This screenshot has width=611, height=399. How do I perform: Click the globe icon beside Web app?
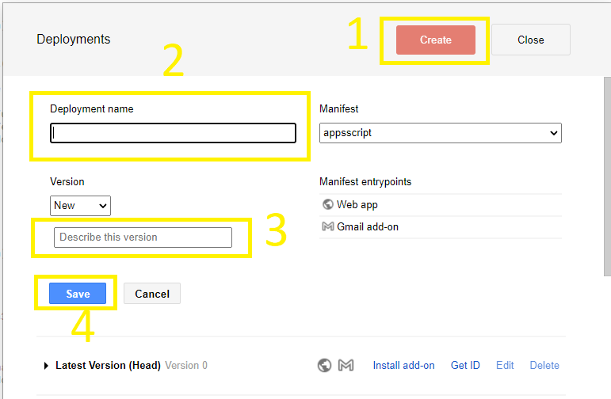(328, 204)
